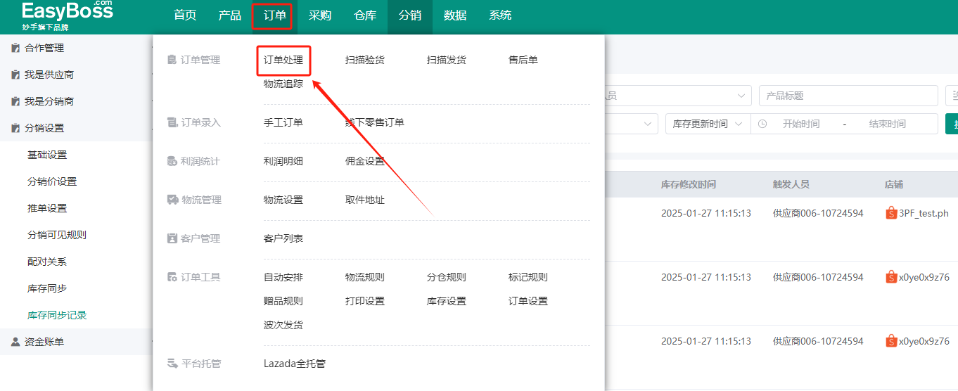Click the 利润统计 coins icon

[x=172, y=162]
